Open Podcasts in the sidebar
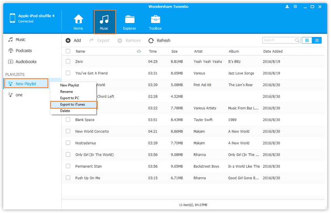Screen dimensions: 331x213 tap(23, 51)
